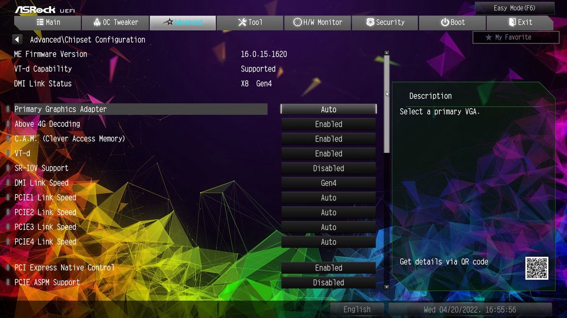The height and width of the screenshot is (318, 567).
Task: Click the ASRock UEFI logo
Action: 44,9
